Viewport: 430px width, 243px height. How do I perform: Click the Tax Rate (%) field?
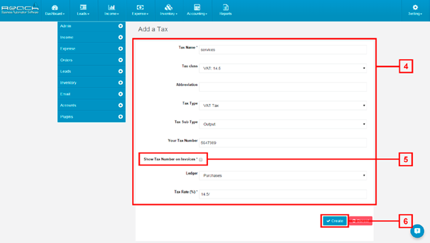tap(283, 194)
